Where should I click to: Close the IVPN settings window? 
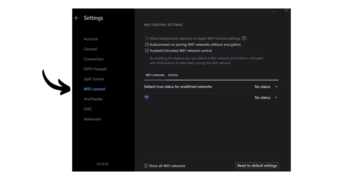pos(286,10)
